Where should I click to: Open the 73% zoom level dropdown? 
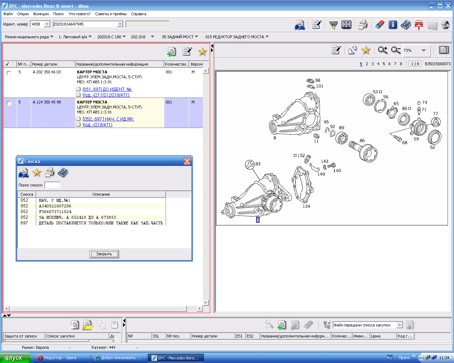[423, 50]
